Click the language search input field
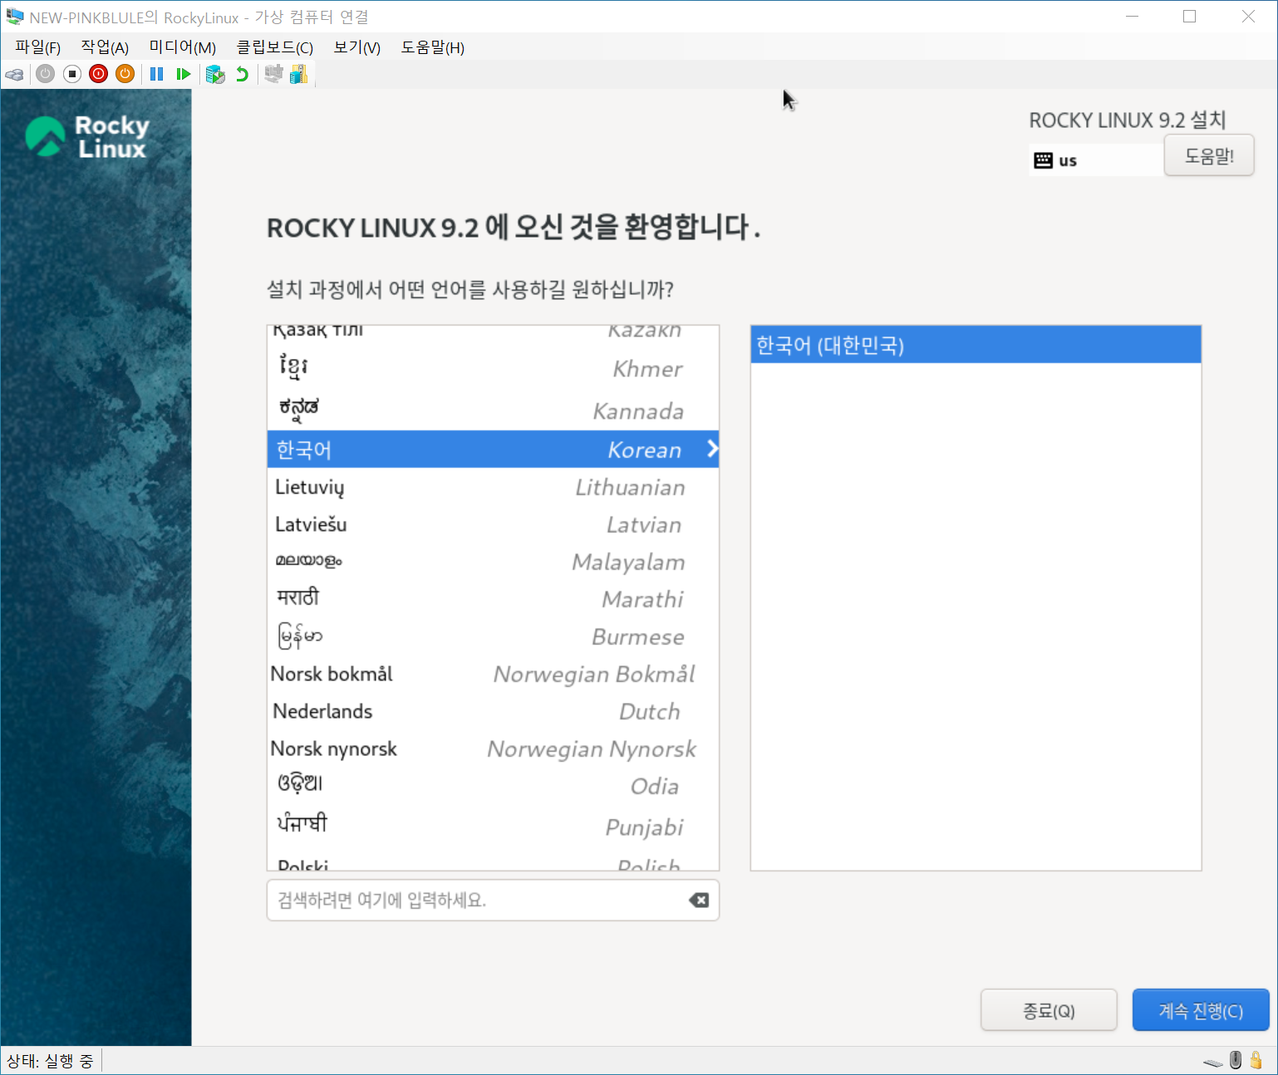The height and width of the screenshot is (1075, 1278). pos(493,901)
